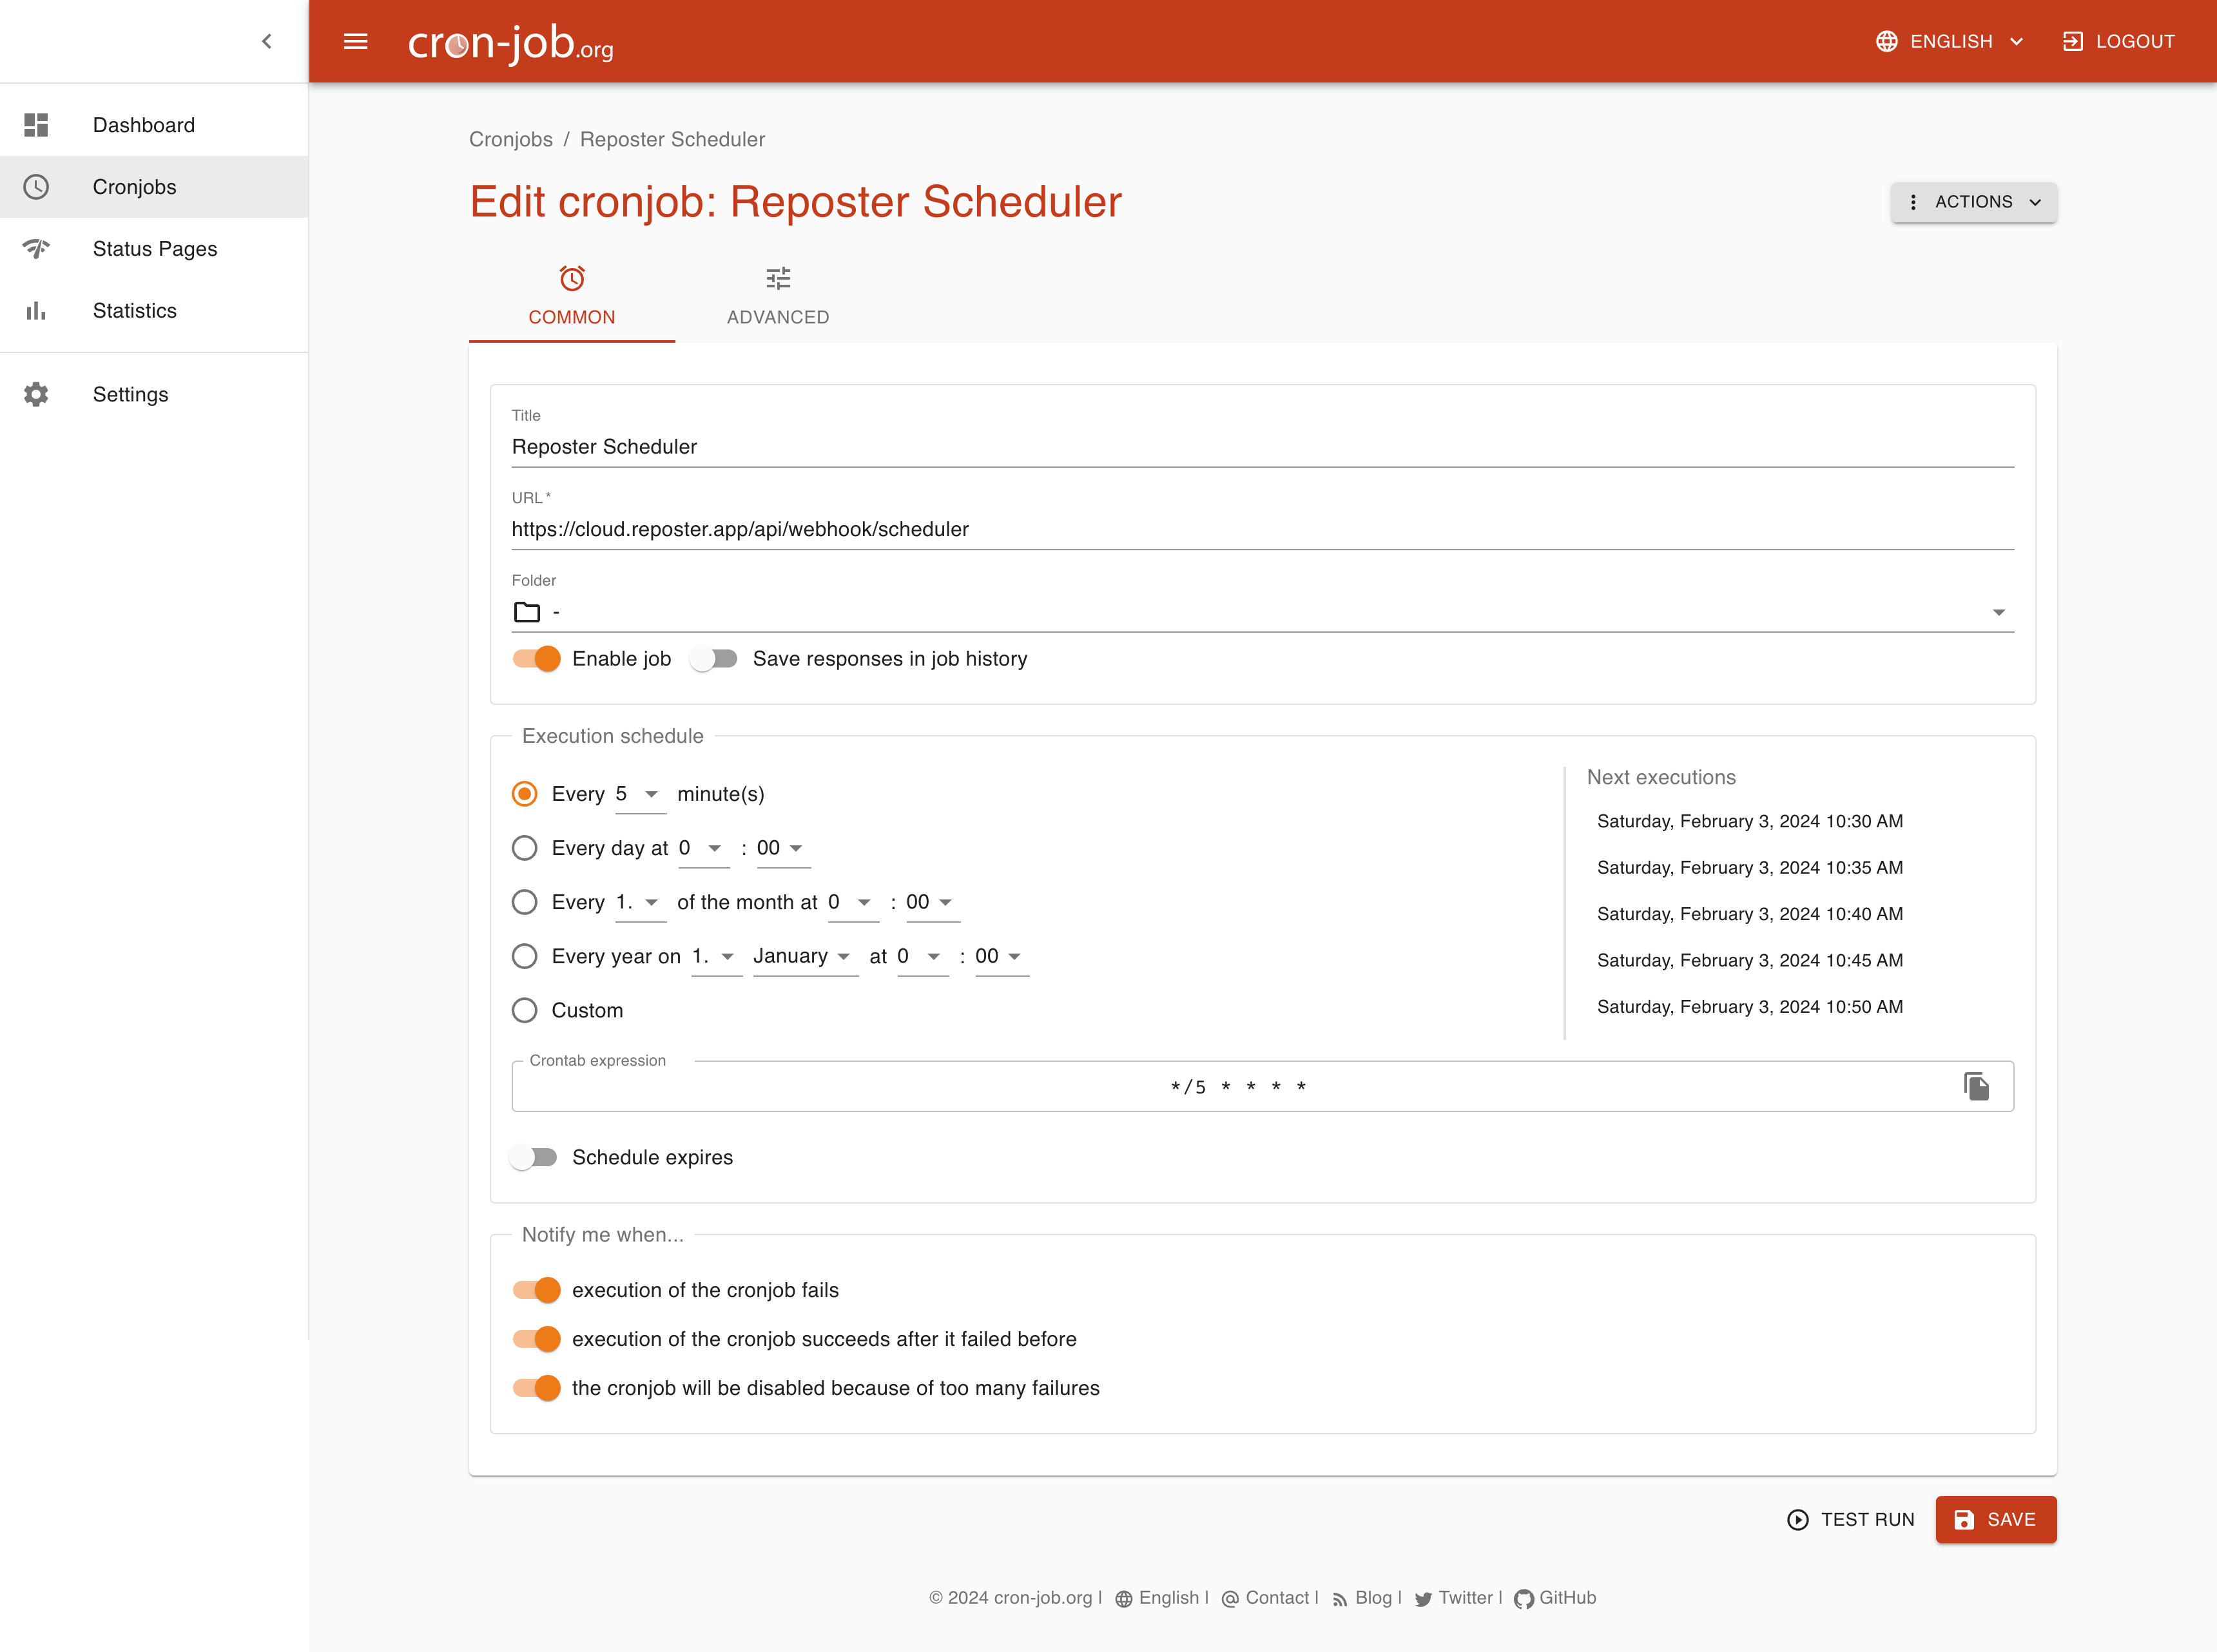
Task: Switch to the Advanced tab
Action: [777, 296]
